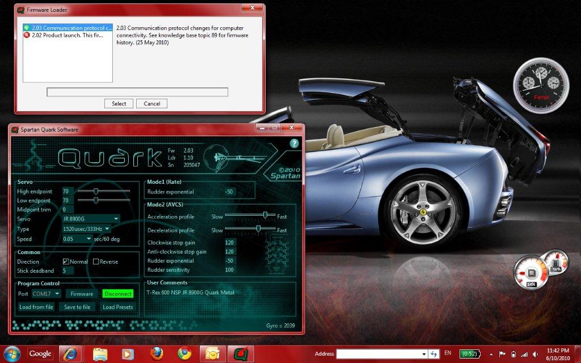Open the Speed dropdown showing 0.05
This screenshot has height=363, width=581.
coord(77,239)
